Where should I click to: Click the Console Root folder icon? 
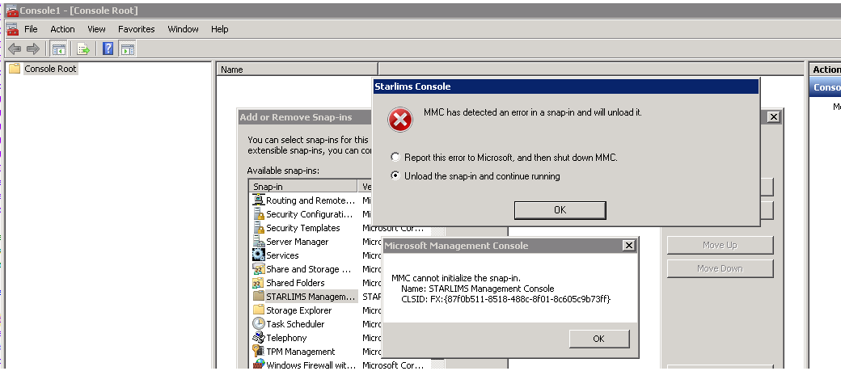tap(15, 69)
